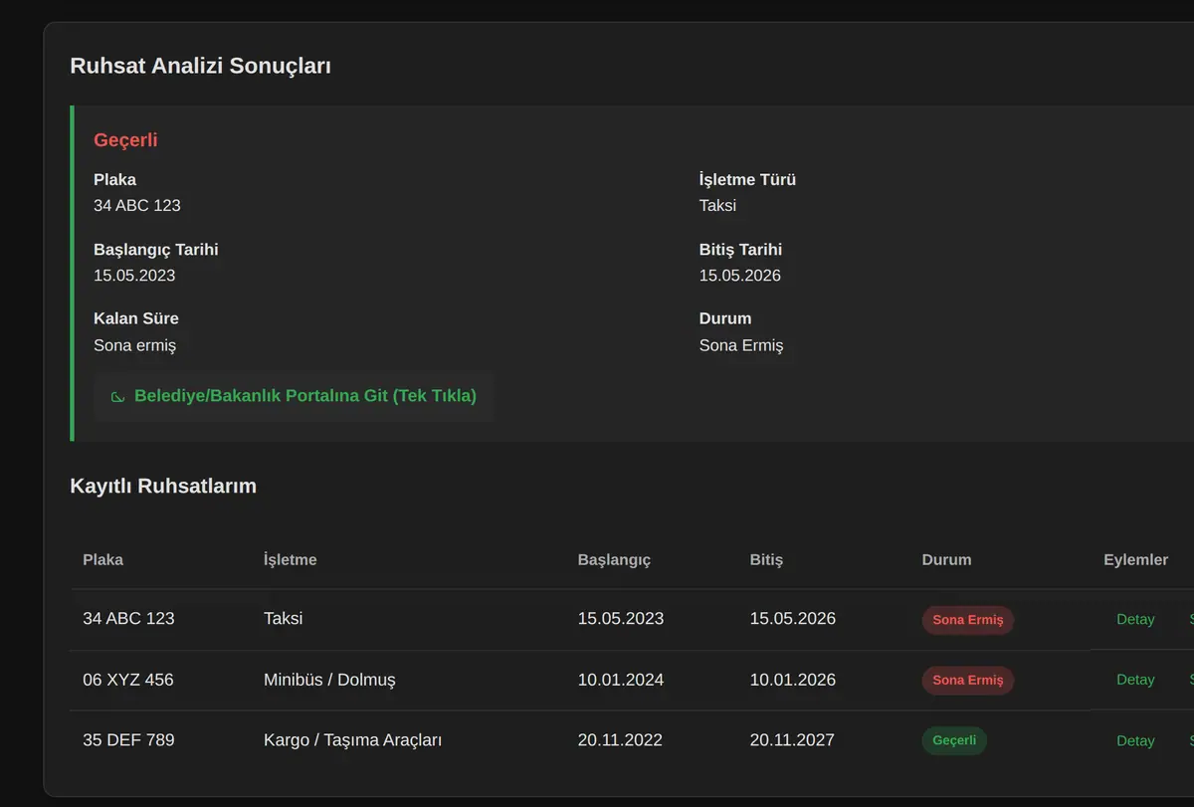Click the Kalan Süre value Sona ermiş
Image resolution: width=1194 pixels, height=807 pixels.
click(x=135, y=345)
